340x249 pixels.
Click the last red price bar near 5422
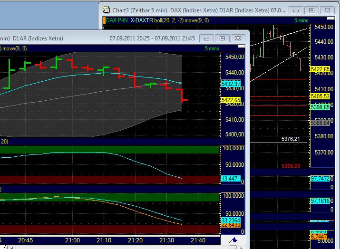(x=182, y=96)
